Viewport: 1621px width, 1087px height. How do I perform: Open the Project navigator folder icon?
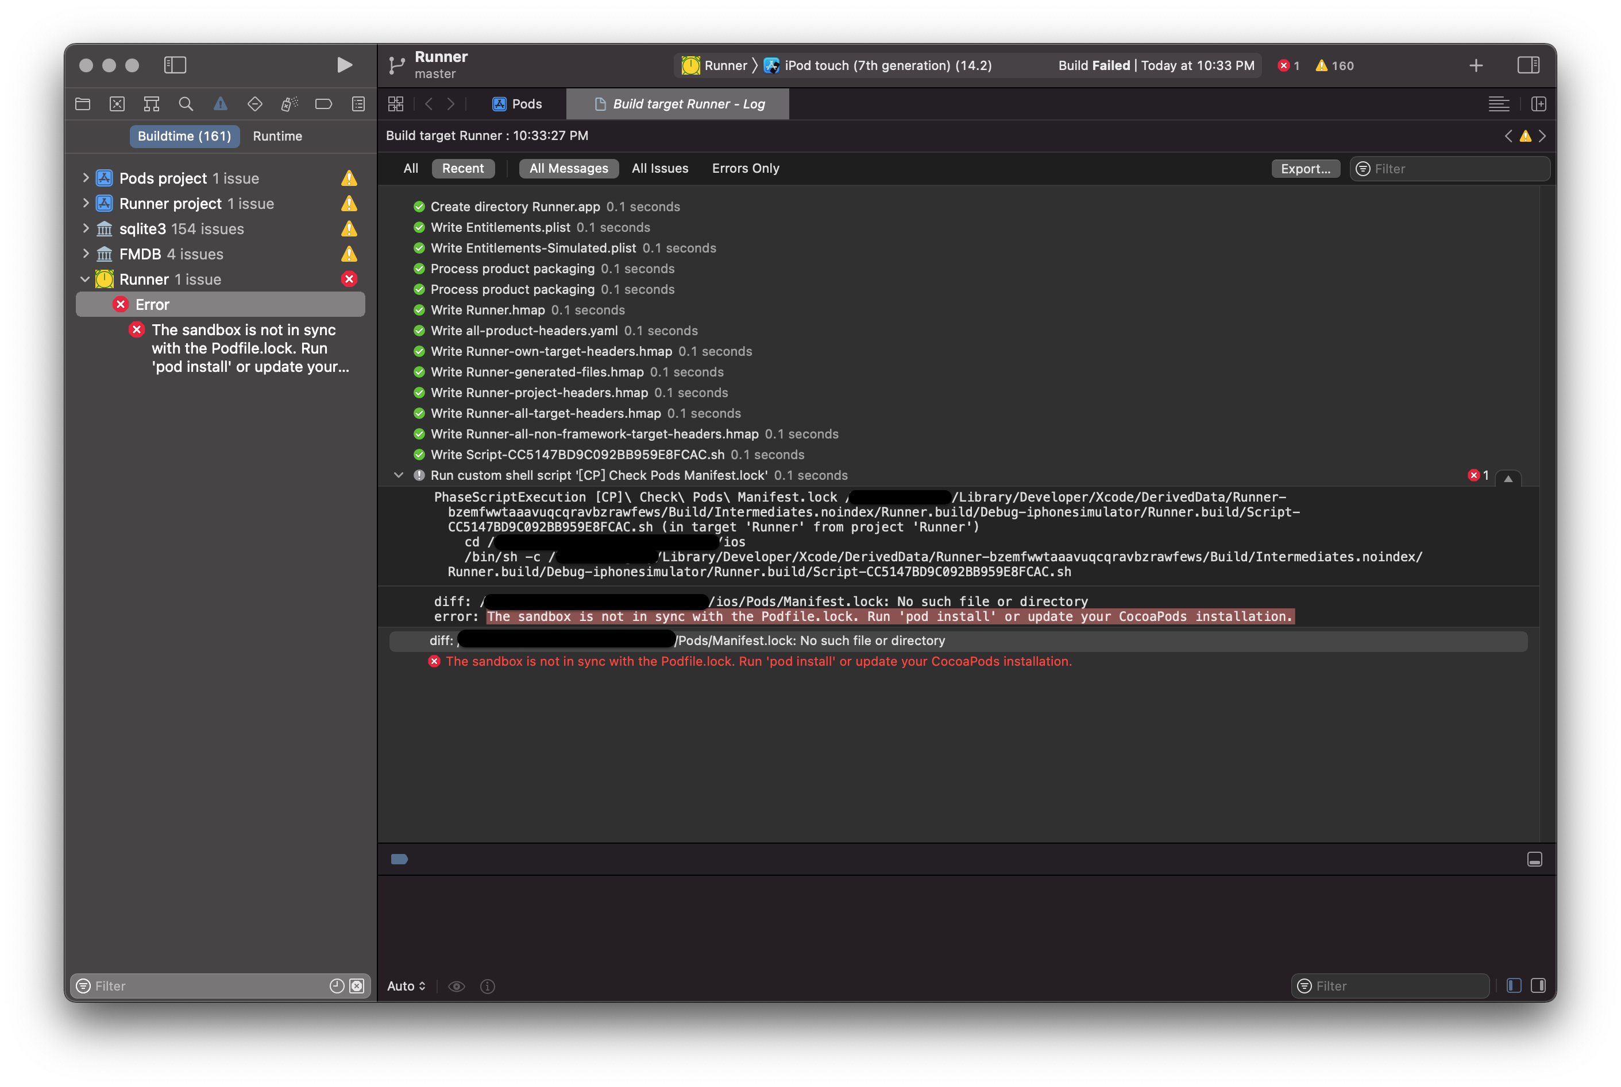[x=83, y=104]
